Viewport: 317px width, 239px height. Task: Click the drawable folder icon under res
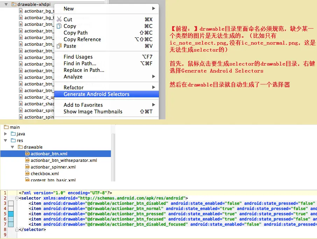tap(20, 147)
